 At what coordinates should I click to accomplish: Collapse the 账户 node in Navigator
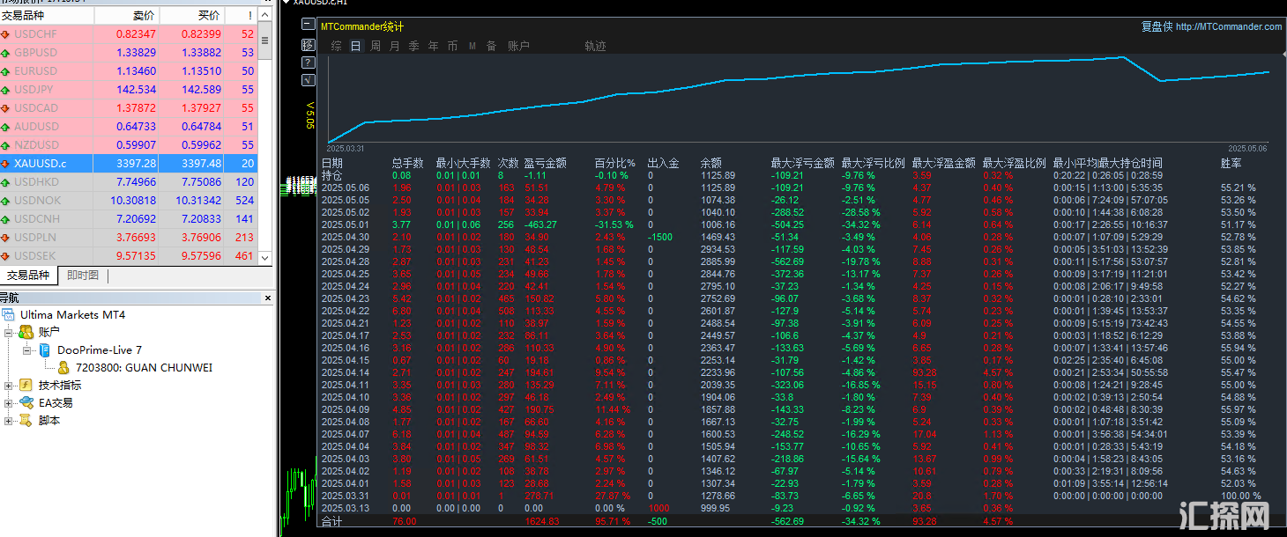click(x=9, y=333)
